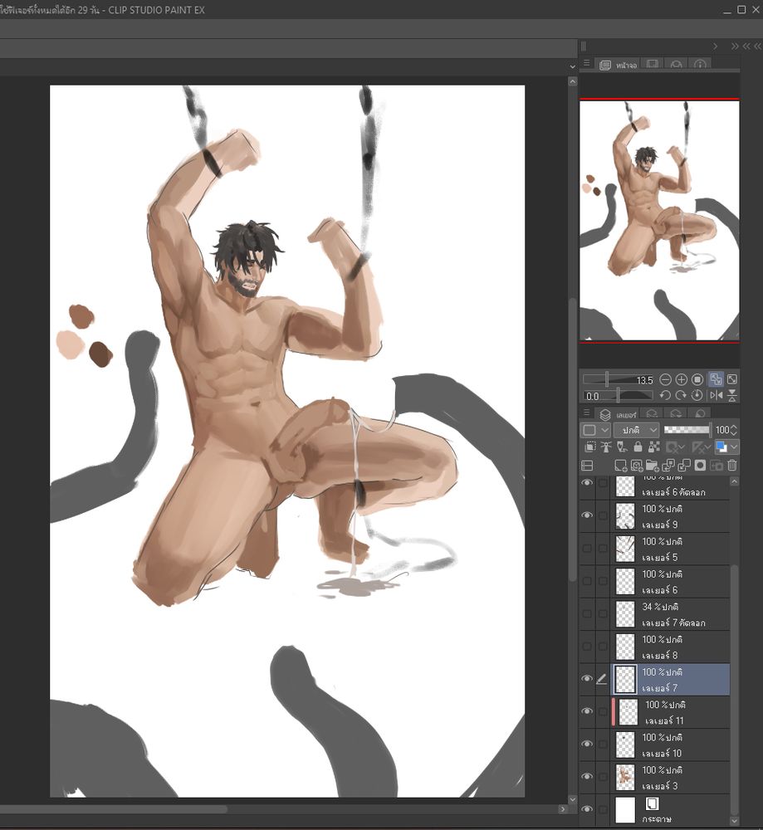Click the เลเยอร์ 3 layer thumbnail
The width and height of the screenshot is (763, 830).
pyautogui.click(x=625, y=777)
